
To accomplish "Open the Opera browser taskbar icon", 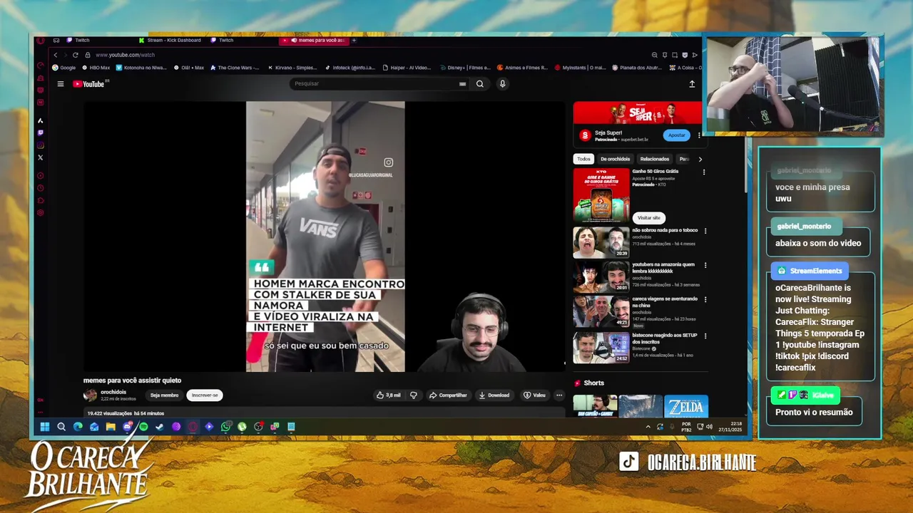I will [193, 427].
